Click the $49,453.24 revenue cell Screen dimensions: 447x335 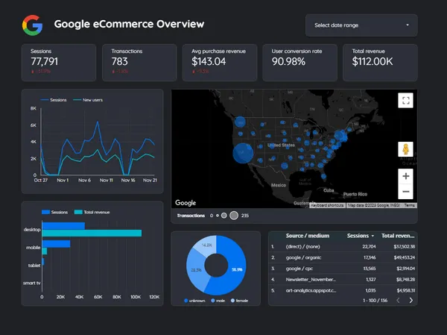tap(405, 257)
